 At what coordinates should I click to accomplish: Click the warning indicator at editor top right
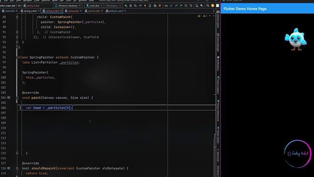tap(200, 16)
